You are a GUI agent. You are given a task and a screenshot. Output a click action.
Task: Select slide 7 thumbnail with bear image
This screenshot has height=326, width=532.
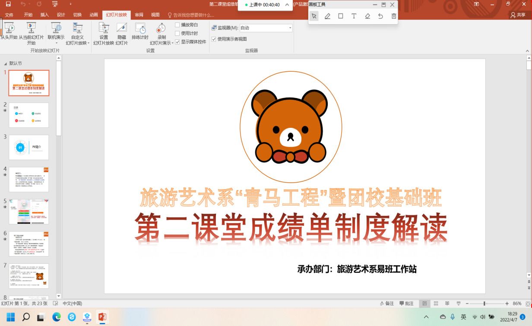point(29,276)
